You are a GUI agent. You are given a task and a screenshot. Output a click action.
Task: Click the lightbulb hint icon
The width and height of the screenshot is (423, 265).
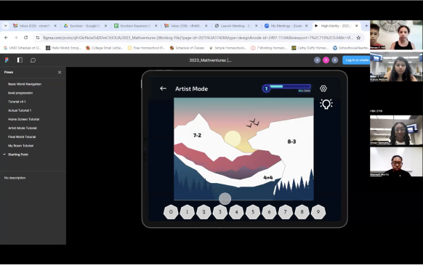(326, 104)
